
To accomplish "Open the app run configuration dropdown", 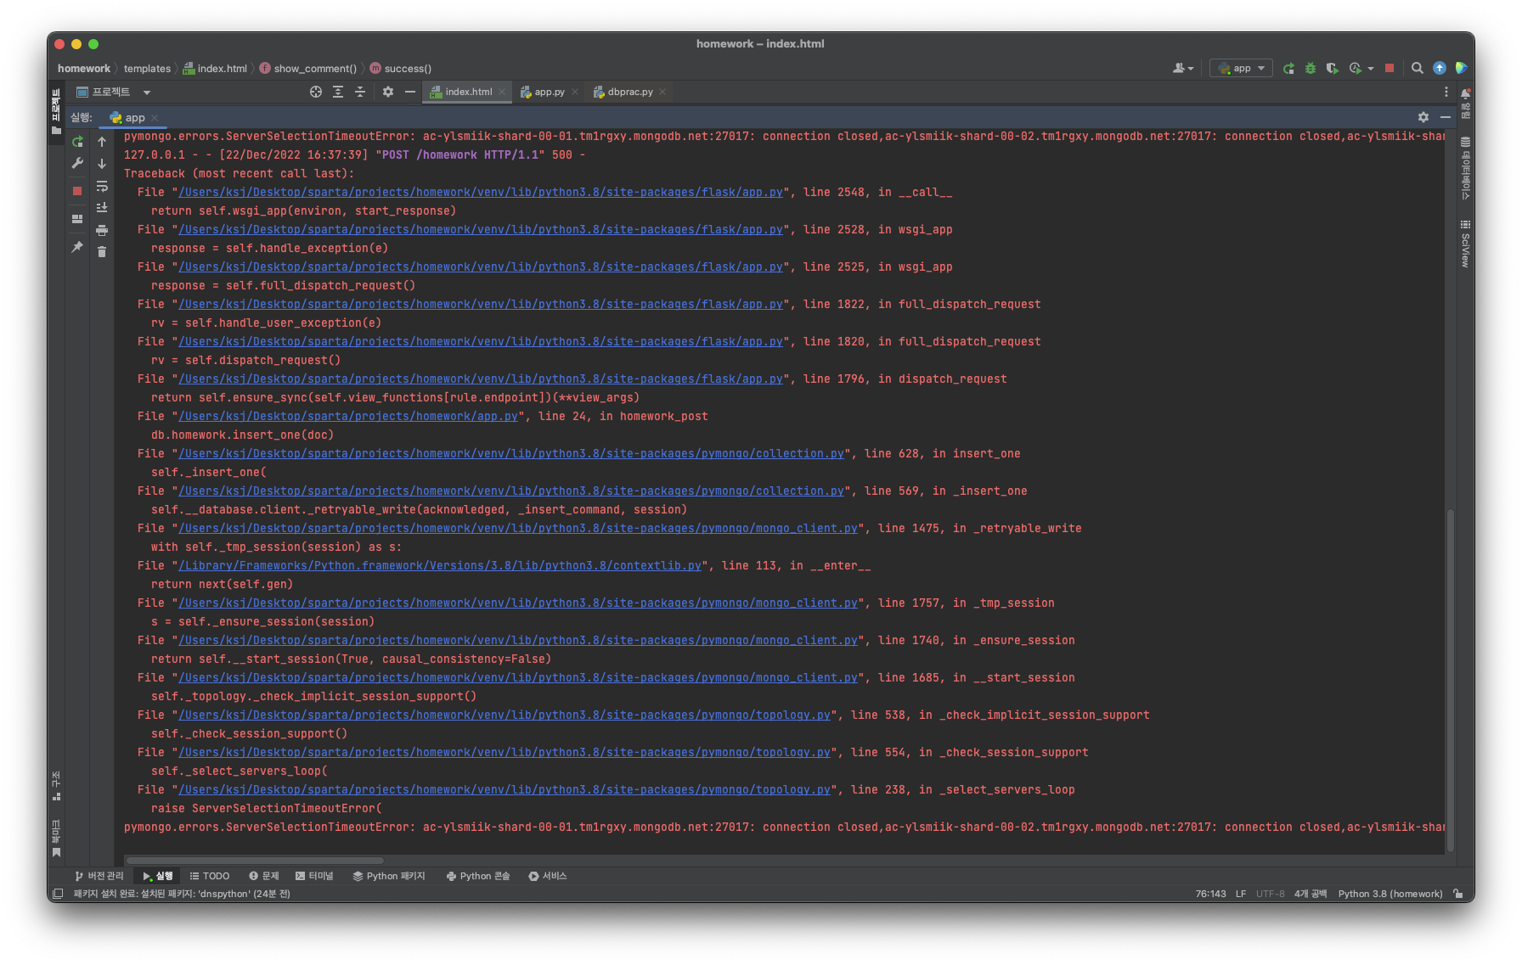I will point(1241,68).
